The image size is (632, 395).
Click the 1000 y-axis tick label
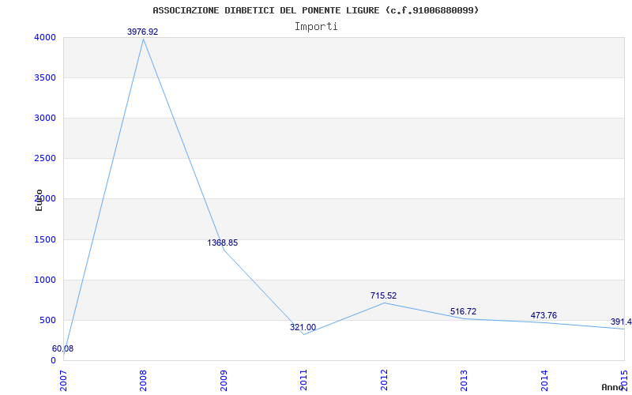point(43,280)
